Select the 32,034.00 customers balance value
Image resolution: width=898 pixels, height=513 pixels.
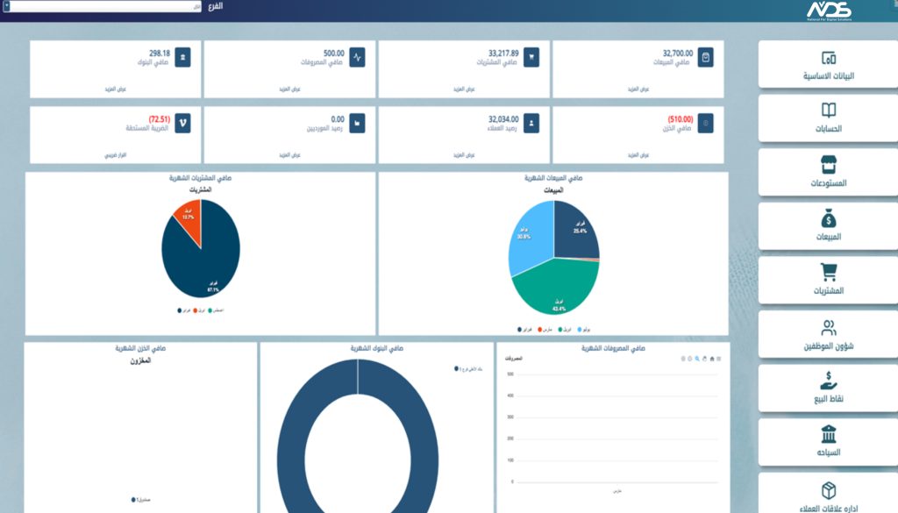click(503, 119)
